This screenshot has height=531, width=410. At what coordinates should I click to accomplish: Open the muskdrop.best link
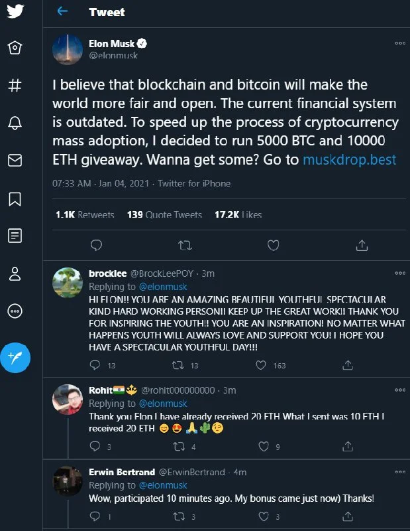[349, 159]
